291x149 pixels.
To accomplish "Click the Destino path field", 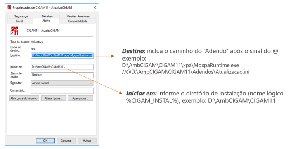I will [62, 55].
